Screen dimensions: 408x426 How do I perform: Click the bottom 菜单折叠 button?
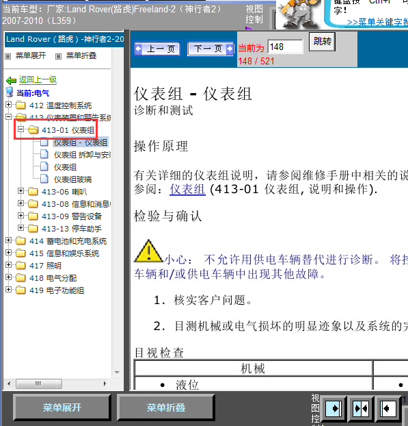pos(166,408)
